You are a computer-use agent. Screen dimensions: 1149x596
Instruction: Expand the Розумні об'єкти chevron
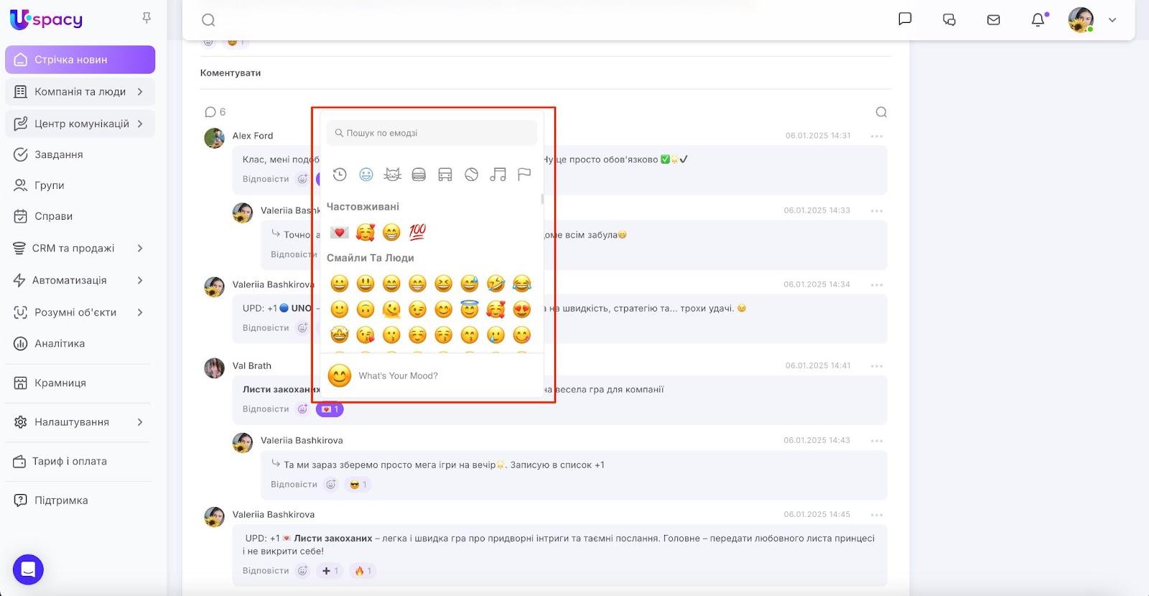coord(140,312)
